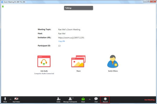The height and width of the screenshot is (104, 157).
Task: Click the Zoom icon in the title bar
Action: (2, 2)
